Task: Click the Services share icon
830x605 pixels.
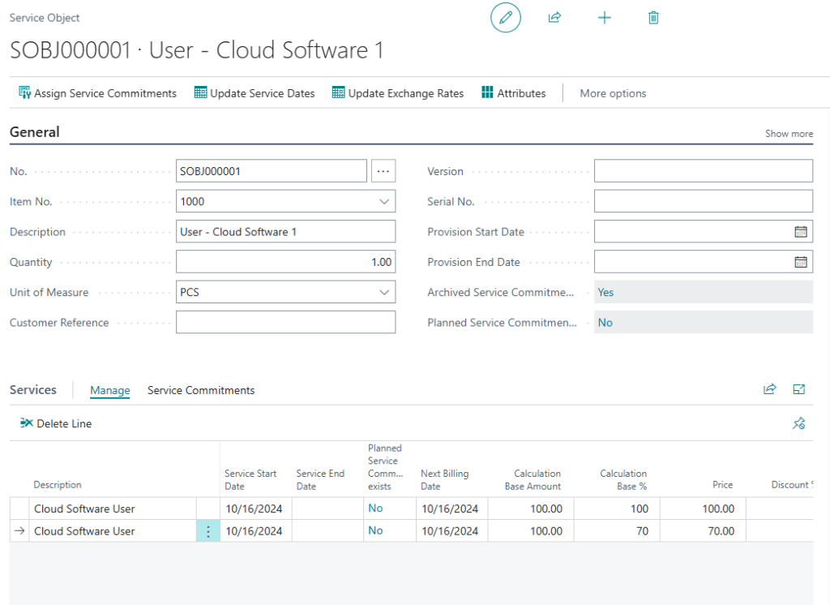Action: click(x=769, y=390)
